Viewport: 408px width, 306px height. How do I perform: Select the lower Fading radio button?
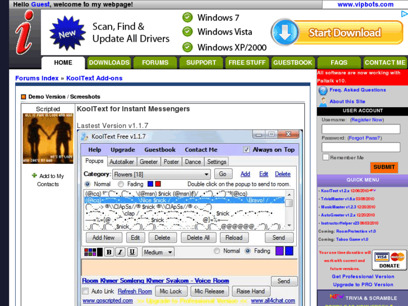[247, 251]
